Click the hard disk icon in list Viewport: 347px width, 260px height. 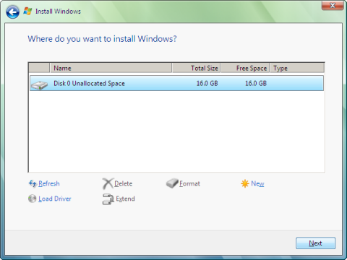coord(40,85)
